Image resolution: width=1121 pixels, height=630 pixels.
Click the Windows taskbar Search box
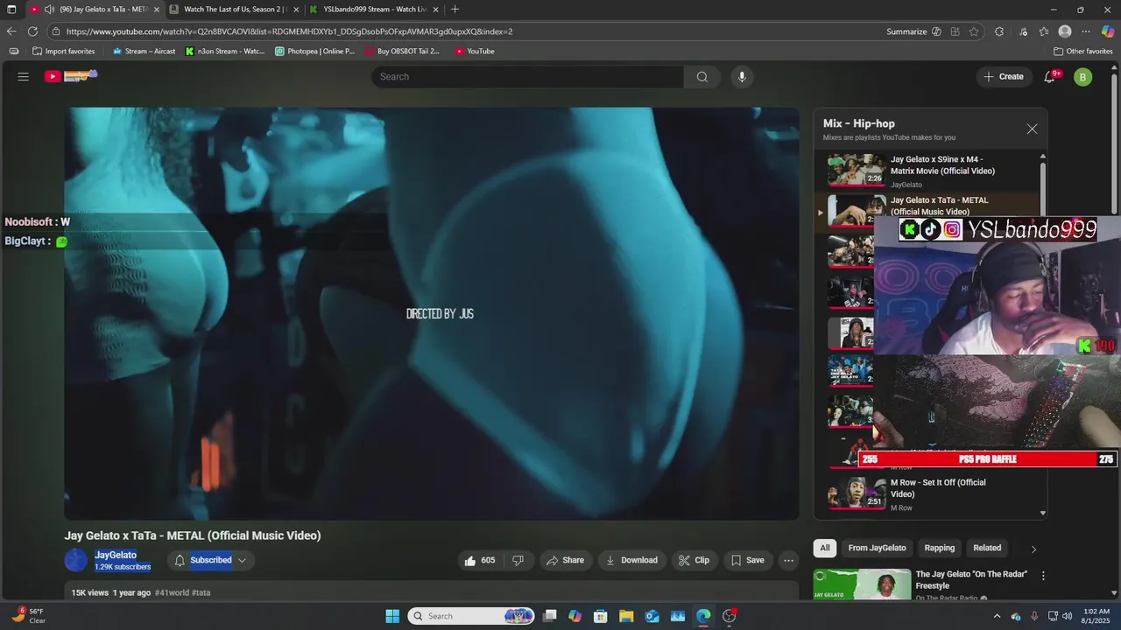471,616
